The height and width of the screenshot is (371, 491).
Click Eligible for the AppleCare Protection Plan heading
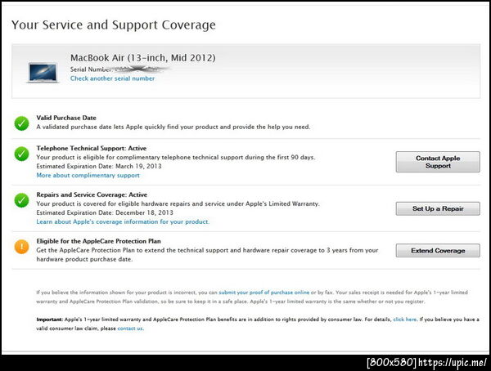point(99,241)
